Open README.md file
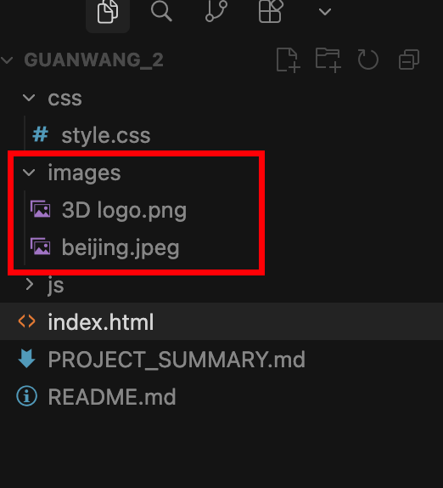Screen dimensions: 443x488 pyautogui.click(x=112, y=396)
